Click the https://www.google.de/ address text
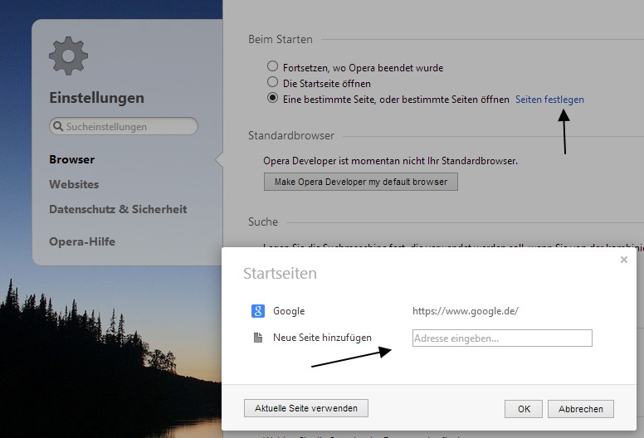This screenshot has height=438, width=644. point(466,311)
